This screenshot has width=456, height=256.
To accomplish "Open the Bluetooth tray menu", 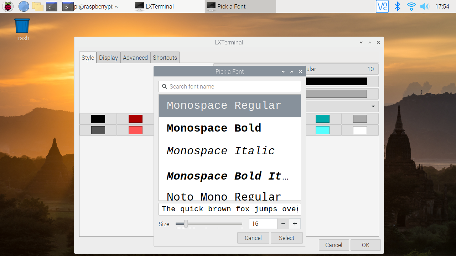I will pyautogui.click(x=398, y=6).
